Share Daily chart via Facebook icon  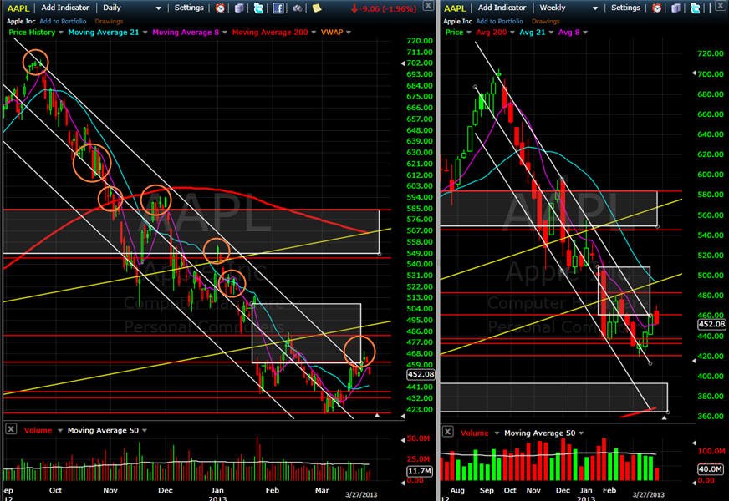tap(278, 8)
